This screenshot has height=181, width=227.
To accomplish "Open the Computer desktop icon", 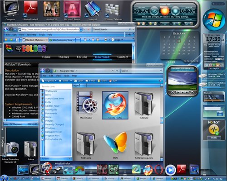I will 10,10.
